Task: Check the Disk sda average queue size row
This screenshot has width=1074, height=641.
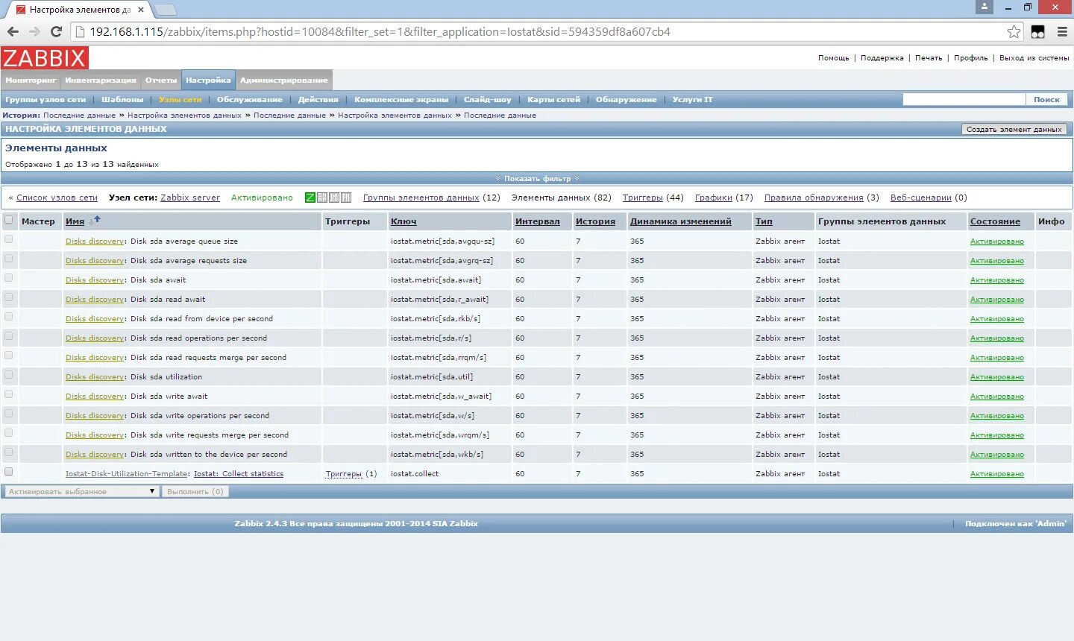Action: click(9, 239)
